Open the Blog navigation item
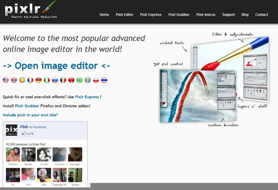278x190 pixels. point(245,15)
